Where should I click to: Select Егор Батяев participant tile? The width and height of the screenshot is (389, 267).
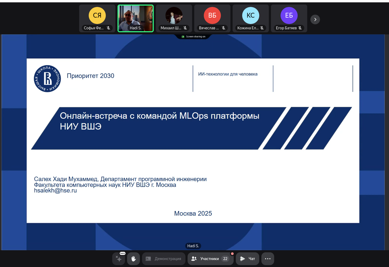tap(289, 18)
